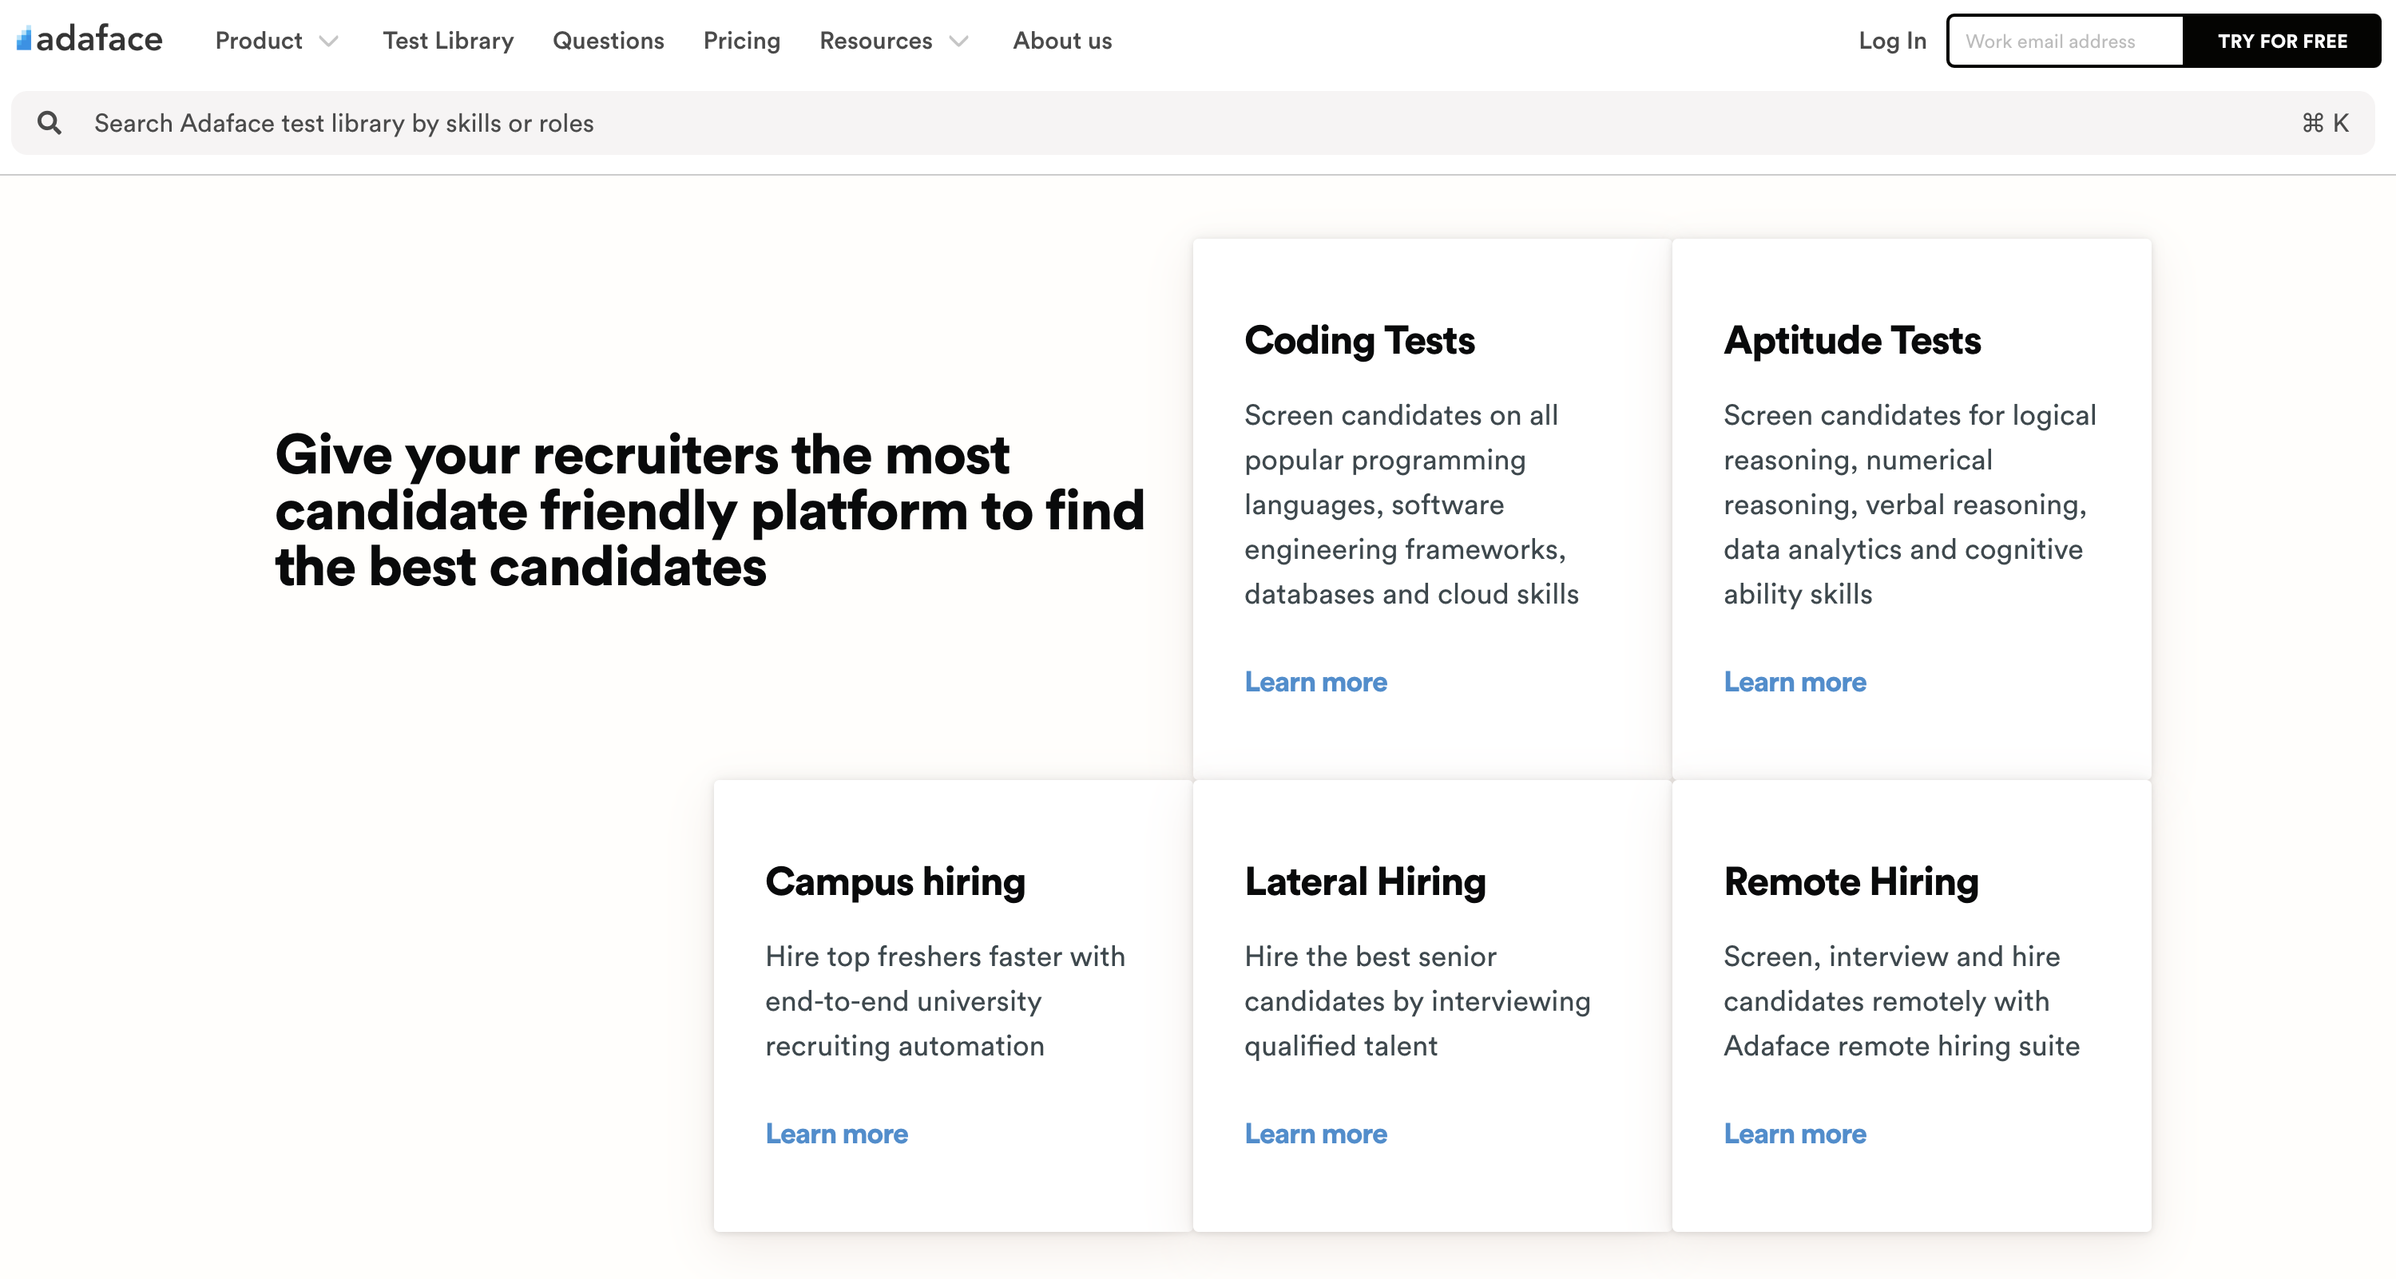Click the Command K shortcut hint
The image size is (2396, 1279).
(2324, 123)
